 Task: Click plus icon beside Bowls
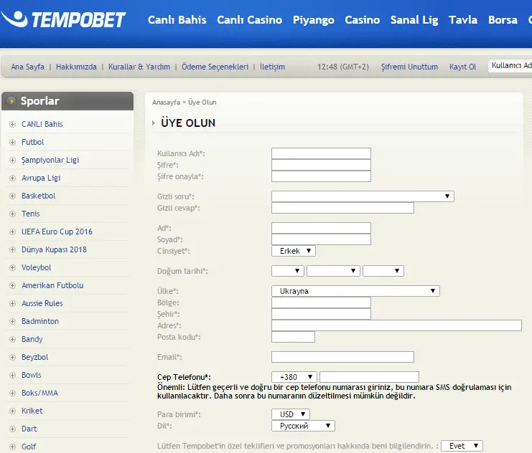pyautogui.click(x=12, y=376)
